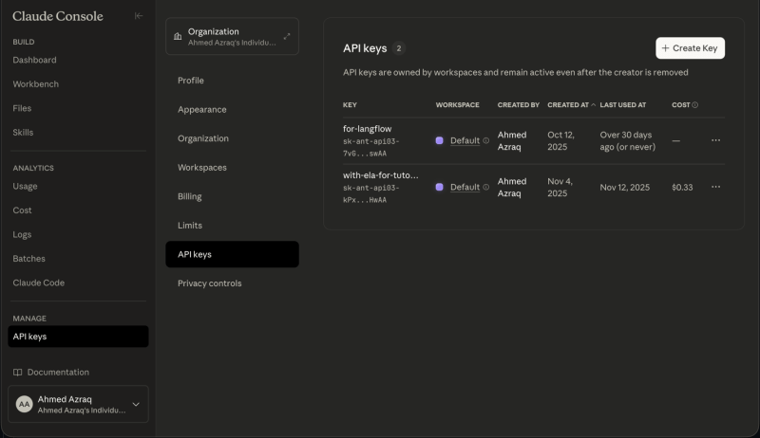Click the Create Key button
Viewport: 760px width, 438px height.
(x=691, y=47)
